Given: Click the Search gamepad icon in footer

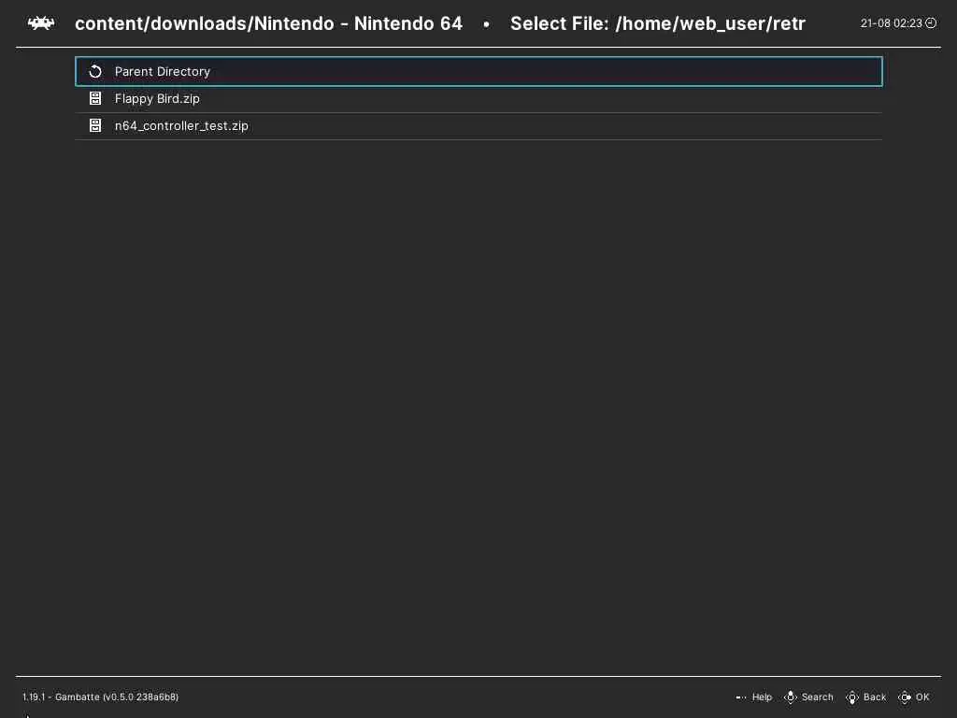Looking at the screenshot, I should point(791,696).
